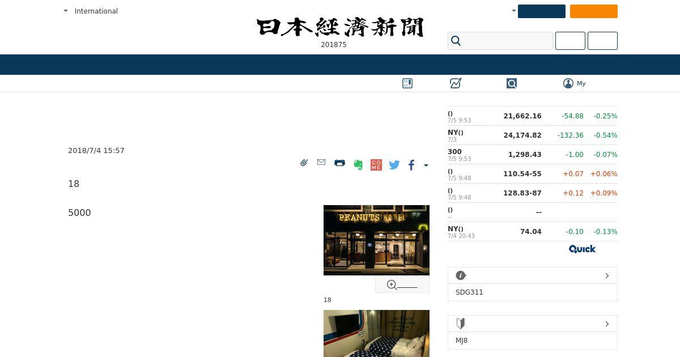
Task: Click the -0.25% change figure
Action: (605, 116)
